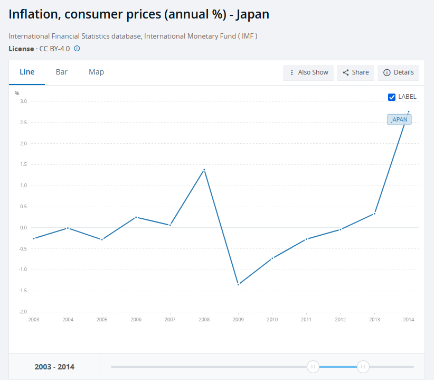Open the Share menu
This screenshot has height=380, width=434.
coord(355,72)
